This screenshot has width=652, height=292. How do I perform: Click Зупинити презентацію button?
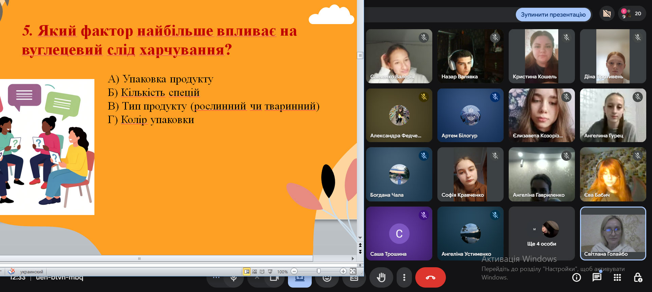553,15
